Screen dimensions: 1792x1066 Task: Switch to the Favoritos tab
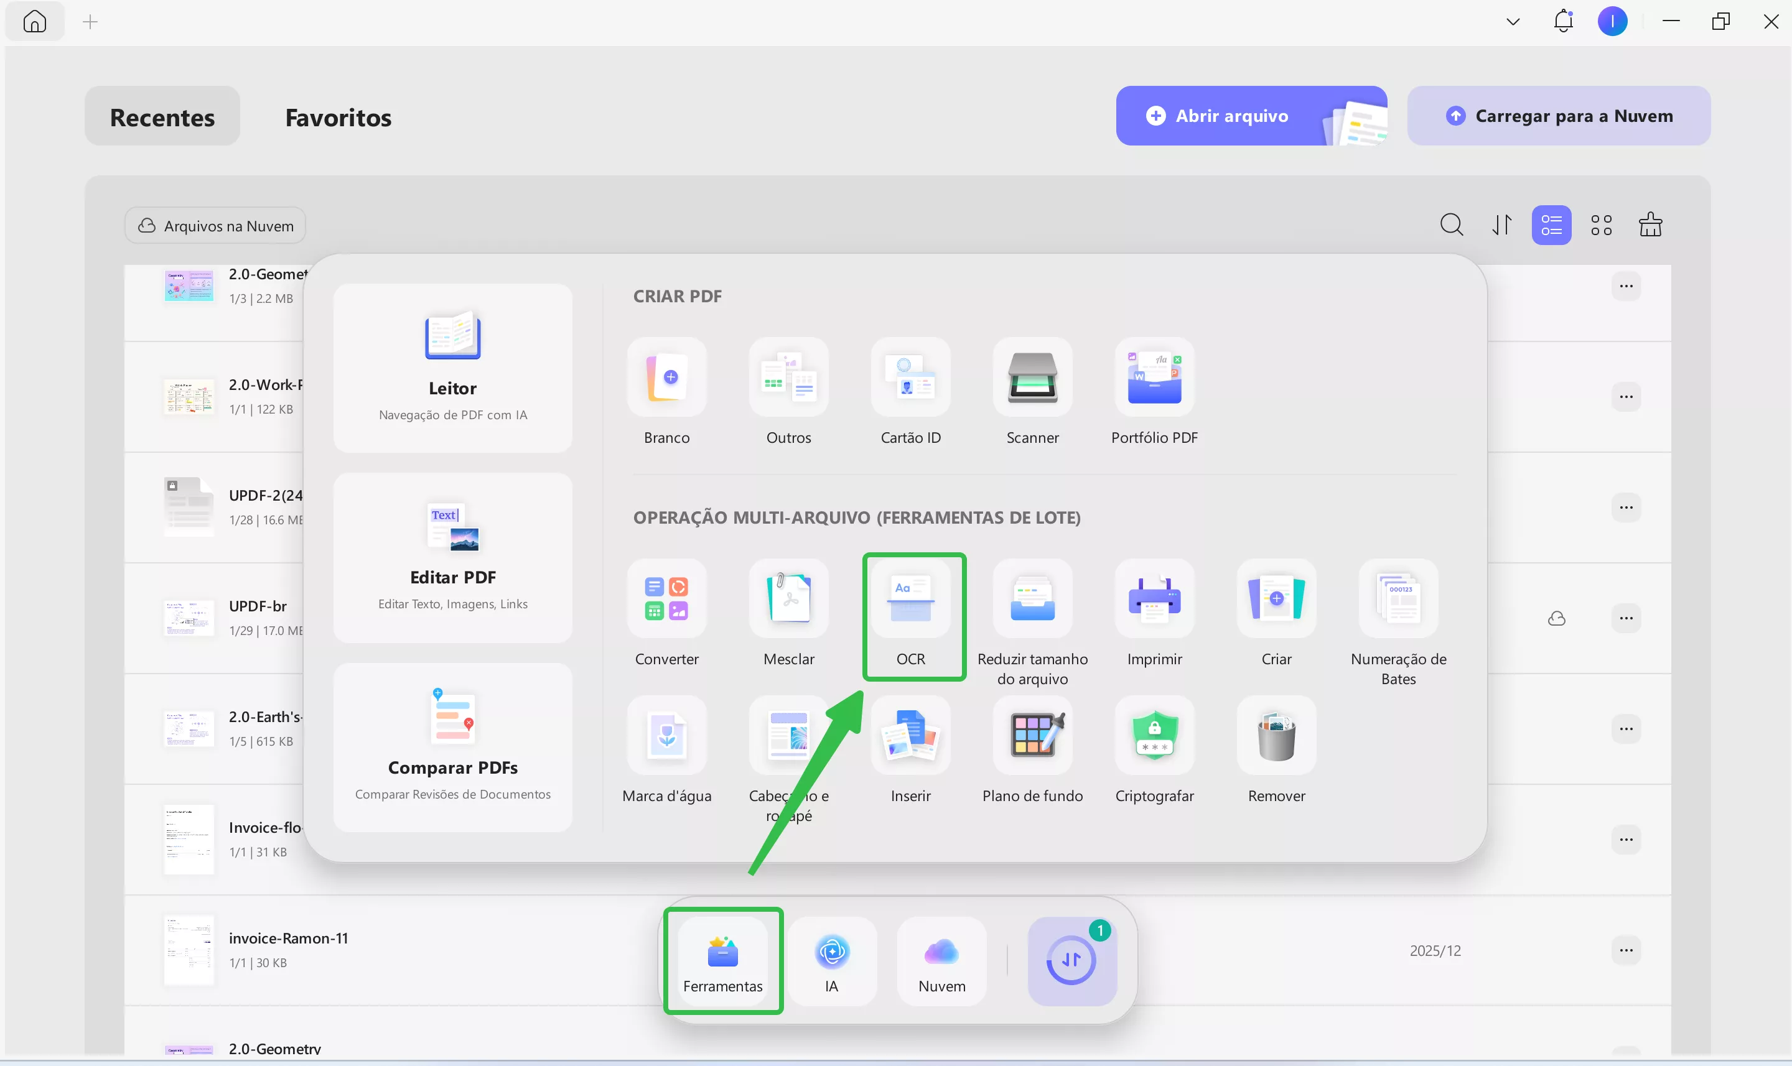(x=338, y=117)
